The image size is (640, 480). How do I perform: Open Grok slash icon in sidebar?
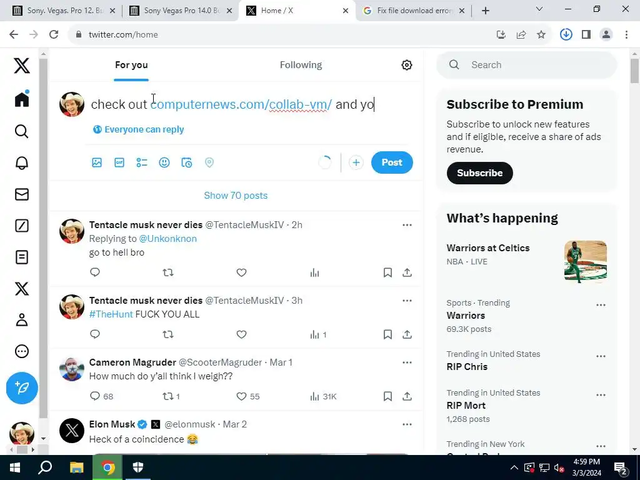click(x=22, y=226)
